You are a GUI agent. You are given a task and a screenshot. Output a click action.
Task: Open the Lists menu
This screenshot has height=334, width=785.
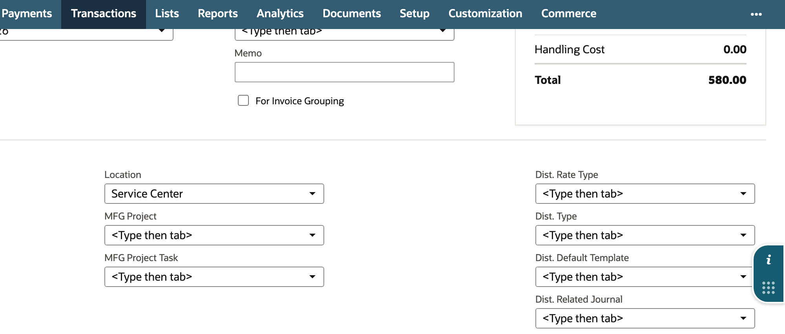[167, 14]
